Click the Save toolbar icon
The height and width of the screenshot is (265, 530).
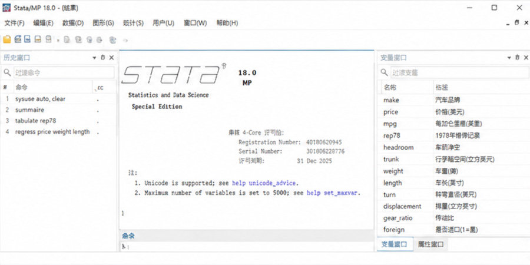(18, 39)
